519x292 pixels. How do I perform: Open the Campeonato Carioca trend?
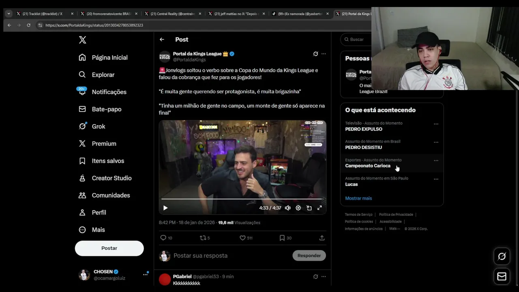(368, 166)
